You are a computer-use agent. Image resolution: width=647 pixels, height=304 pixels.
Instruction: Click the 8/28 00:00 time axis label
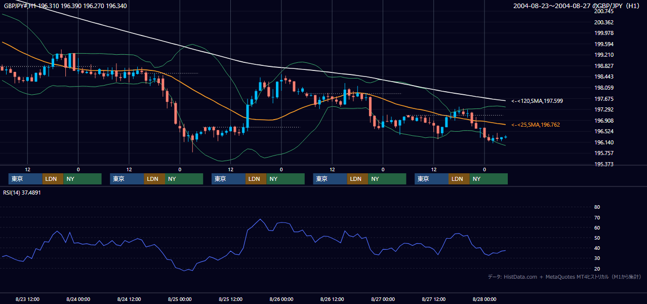coord(484,299)
